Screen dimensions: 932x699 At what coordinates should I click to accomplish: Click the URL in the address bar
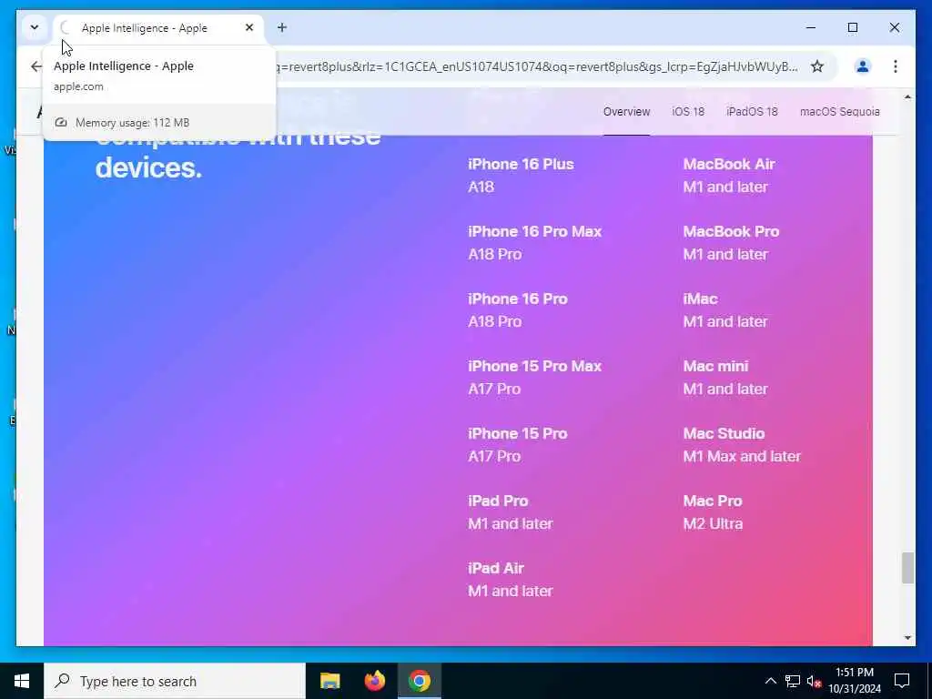click(x=537, y=66)
